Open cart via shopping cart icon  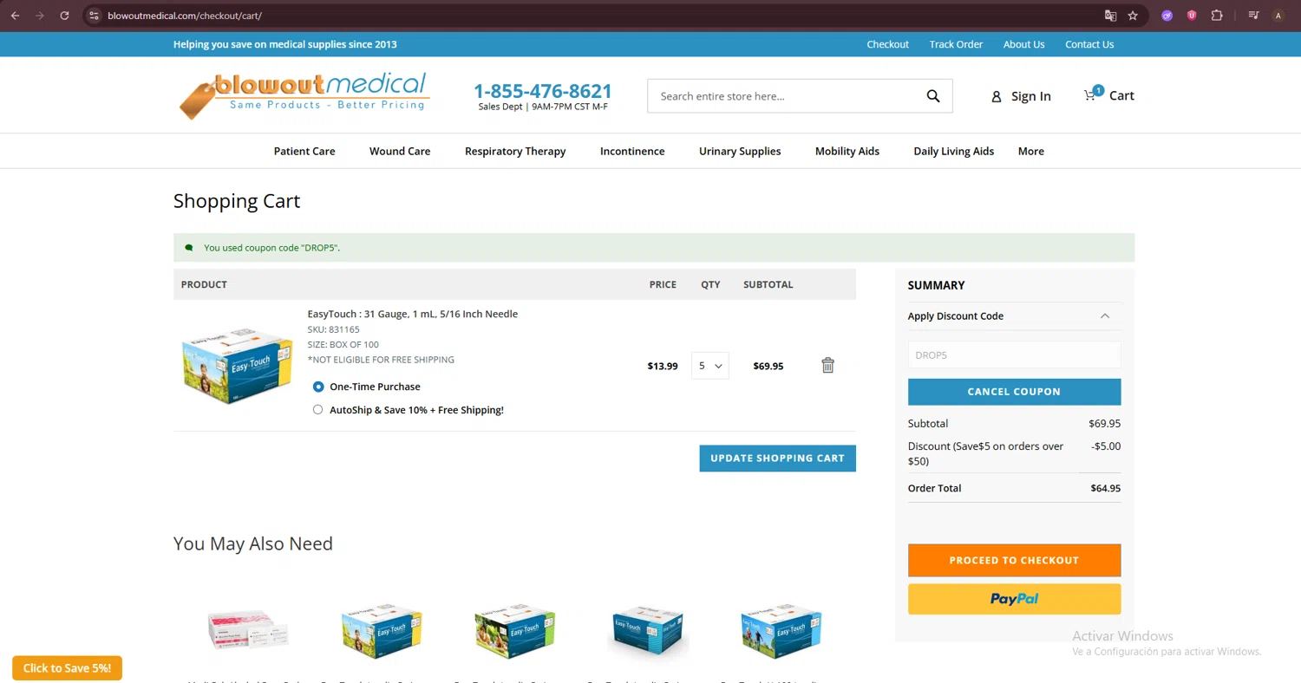(x=1092, y=94)
